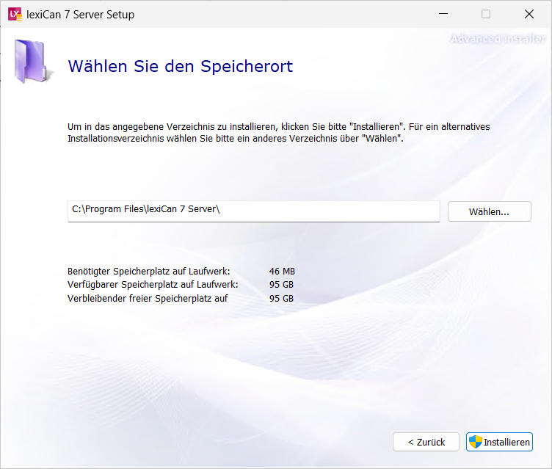Click the "lexiCan 7 Server Setup" title text

coord(80,15)
